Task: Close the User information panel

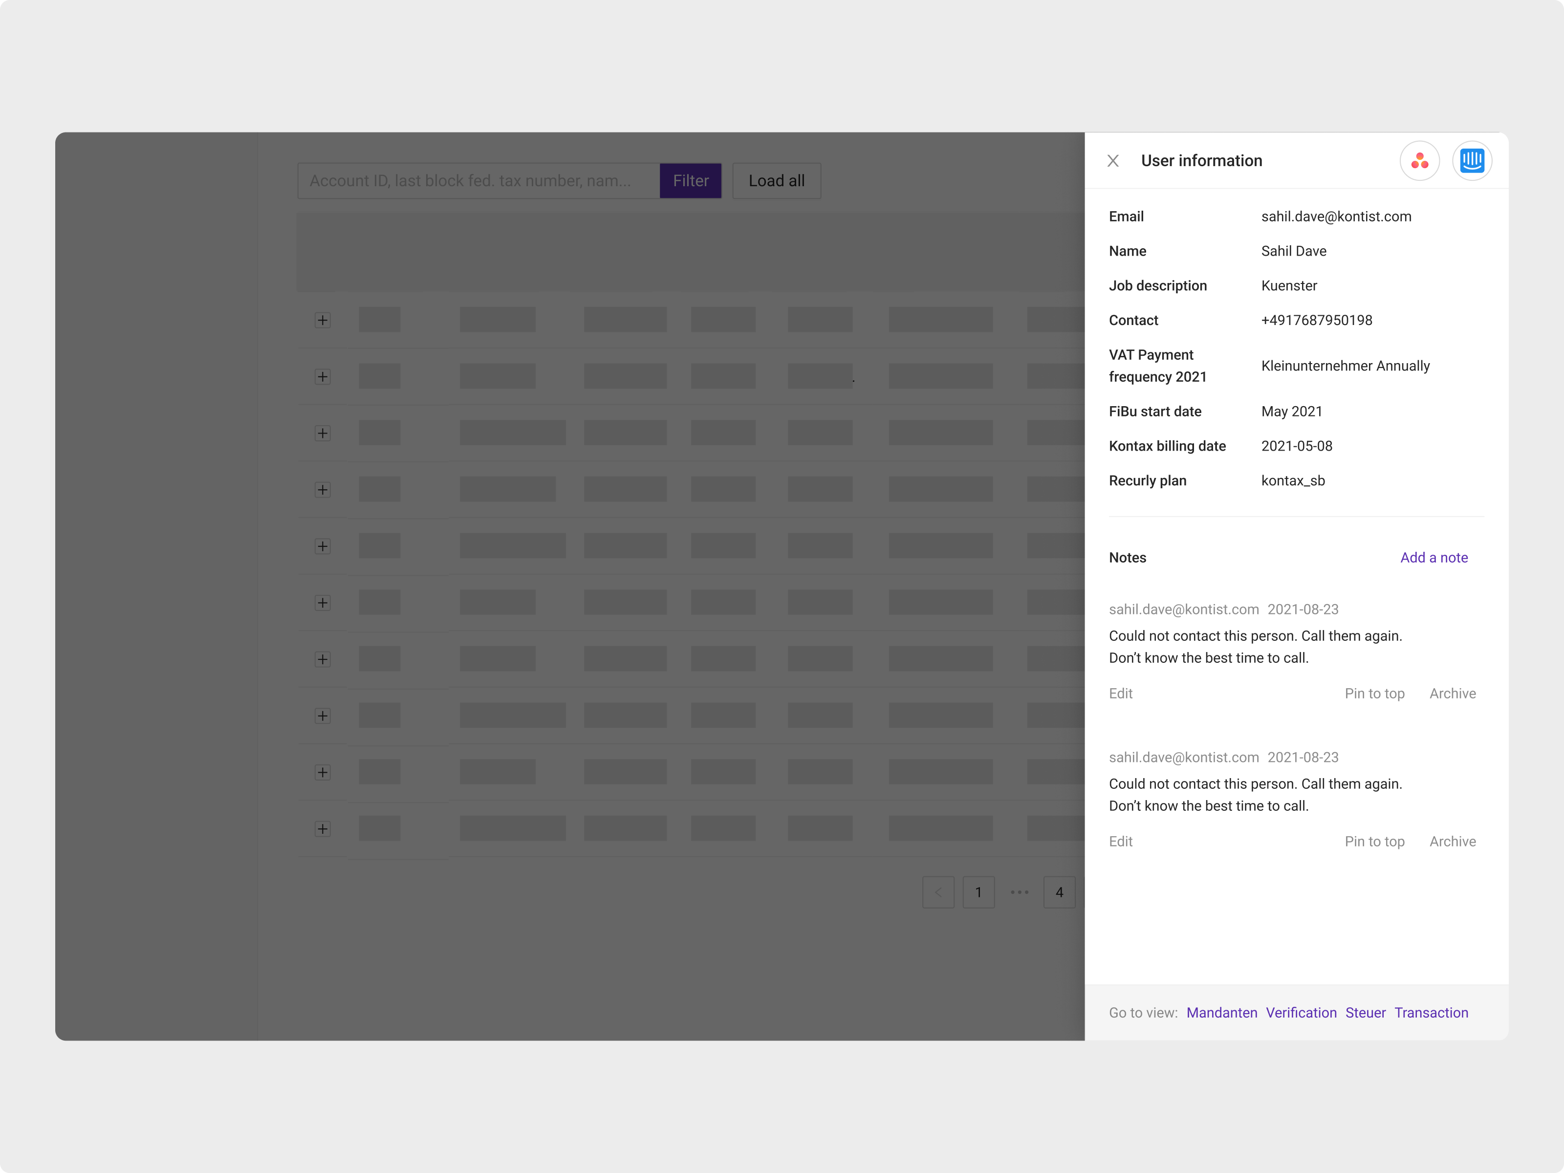Action: pos(1112,160)
